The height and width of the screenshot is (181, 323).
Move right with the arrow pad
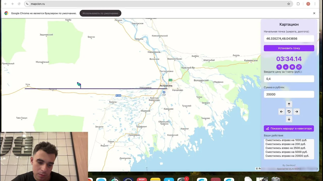[297, 112]
